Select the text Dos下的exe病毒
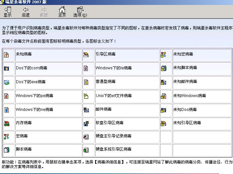The image size is (233, 174). 31,82
